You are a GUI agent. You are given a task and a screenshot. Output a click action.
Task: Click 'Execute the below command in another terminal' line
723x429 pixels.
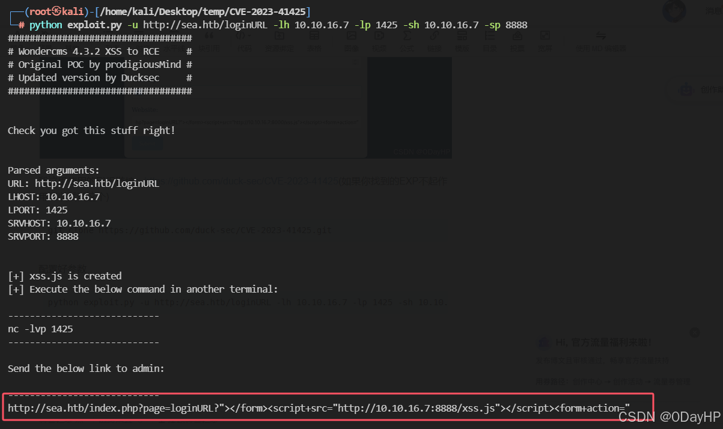[x=143, y=289]
